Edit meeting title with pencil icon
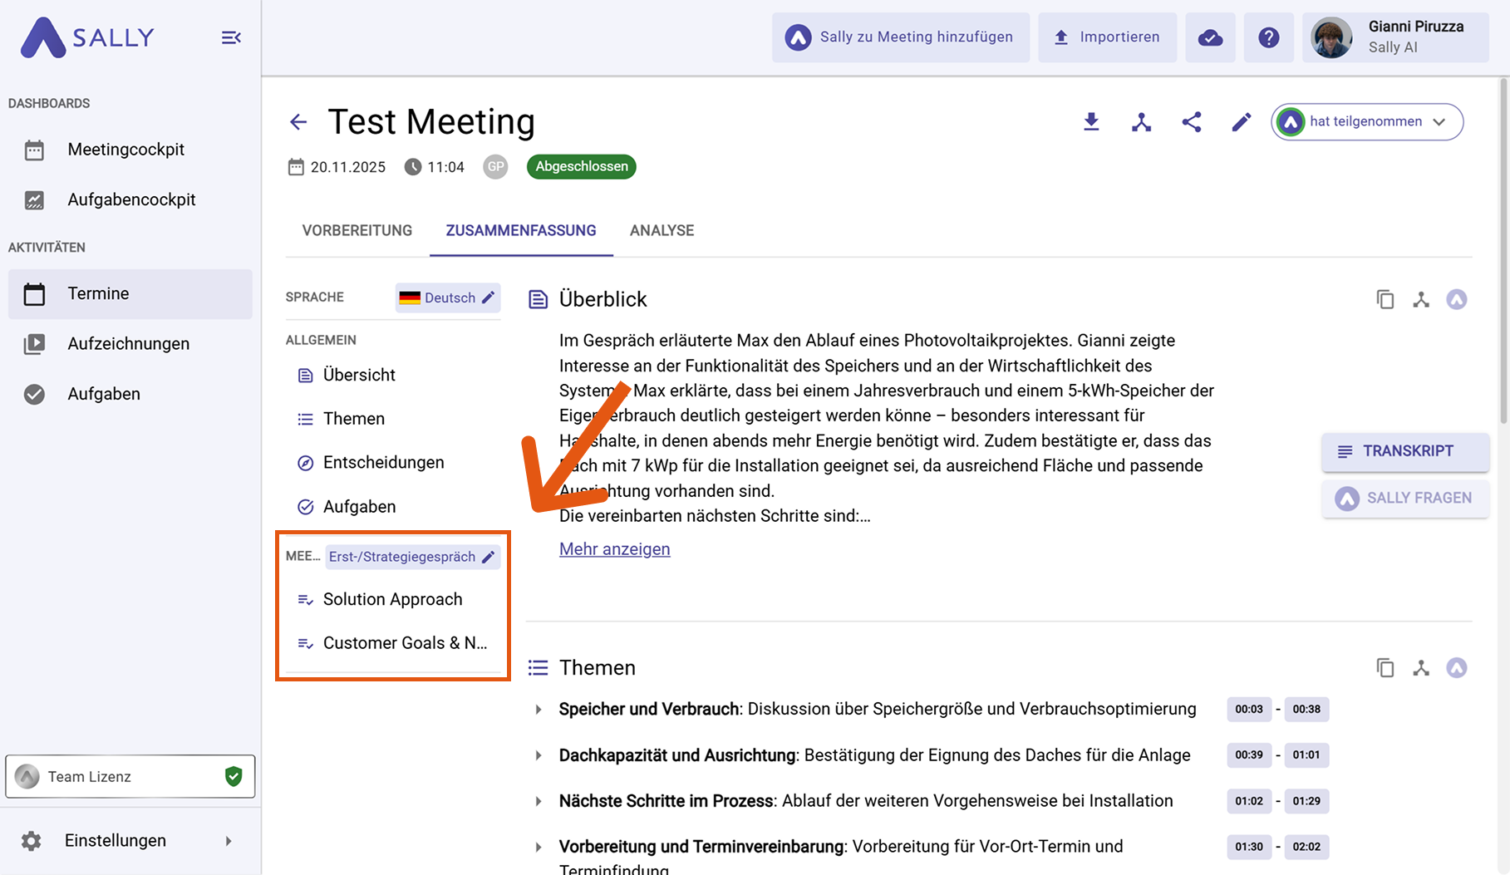The width and height of the screenshot is (1510, 875). (1241, 122)
